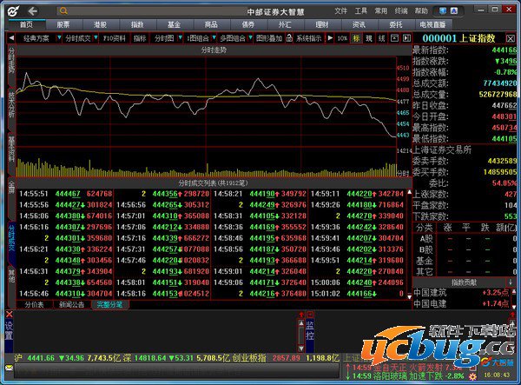Click the blue shield icon in title bar
The width and height of the screenshot is (521, 385).
[443, 11]
